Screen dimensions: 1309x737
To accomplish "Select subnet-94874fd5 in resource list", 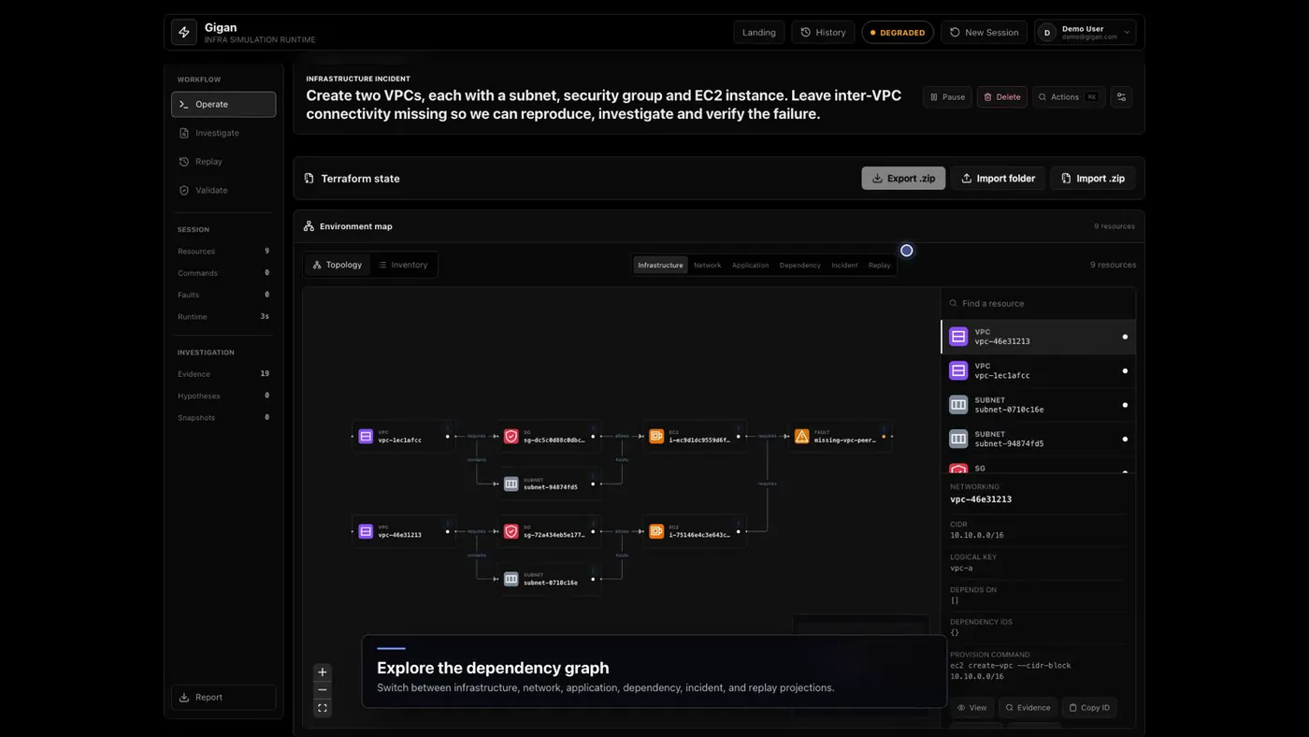I will (1038, 439).
